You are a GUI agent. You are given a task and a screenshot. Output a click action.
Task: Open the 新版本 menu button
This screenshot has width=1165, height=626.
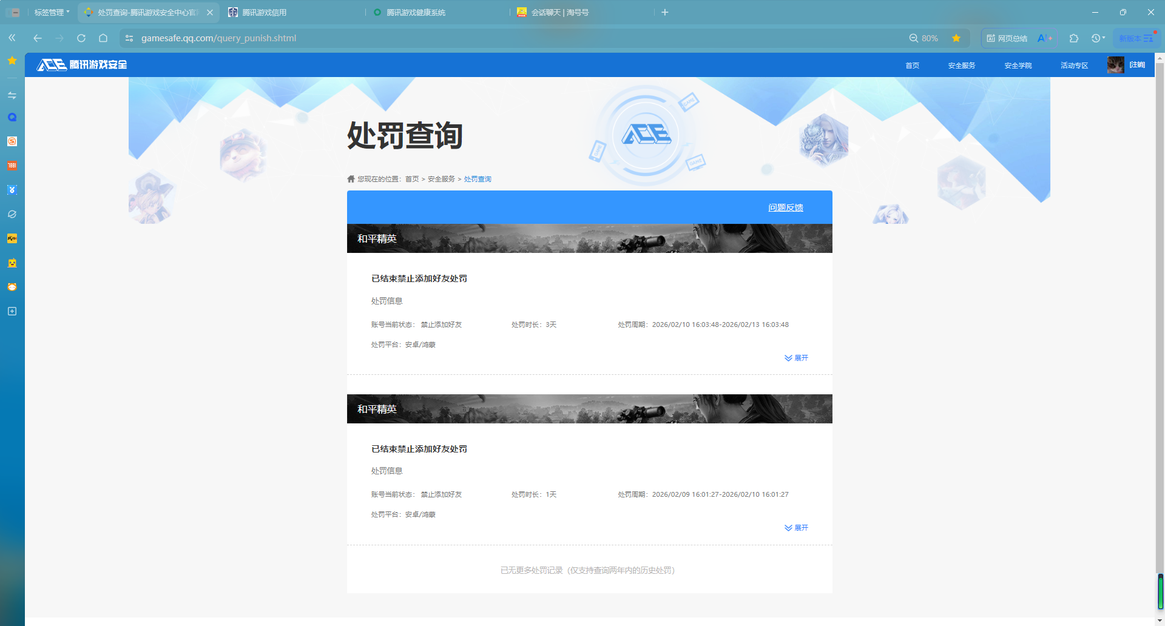[1136, 38]
